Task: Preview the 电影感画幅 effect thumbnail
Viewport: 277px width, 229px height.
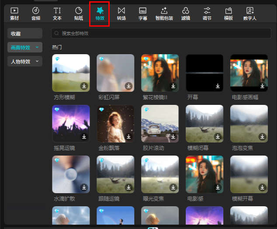Action: pyautogui.click(x=249, y=73)
